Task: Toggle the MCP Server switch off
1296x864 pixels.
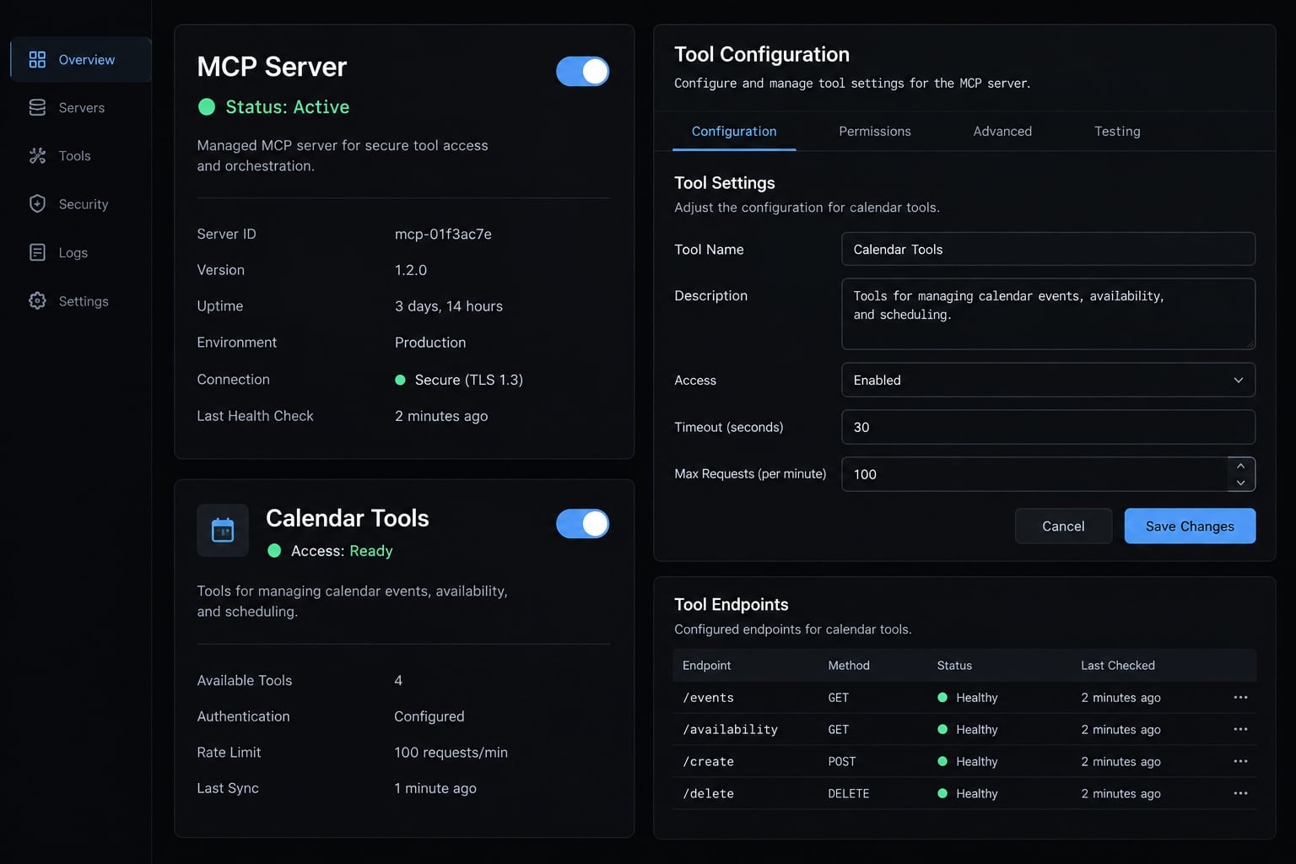Action: [582, 72]
